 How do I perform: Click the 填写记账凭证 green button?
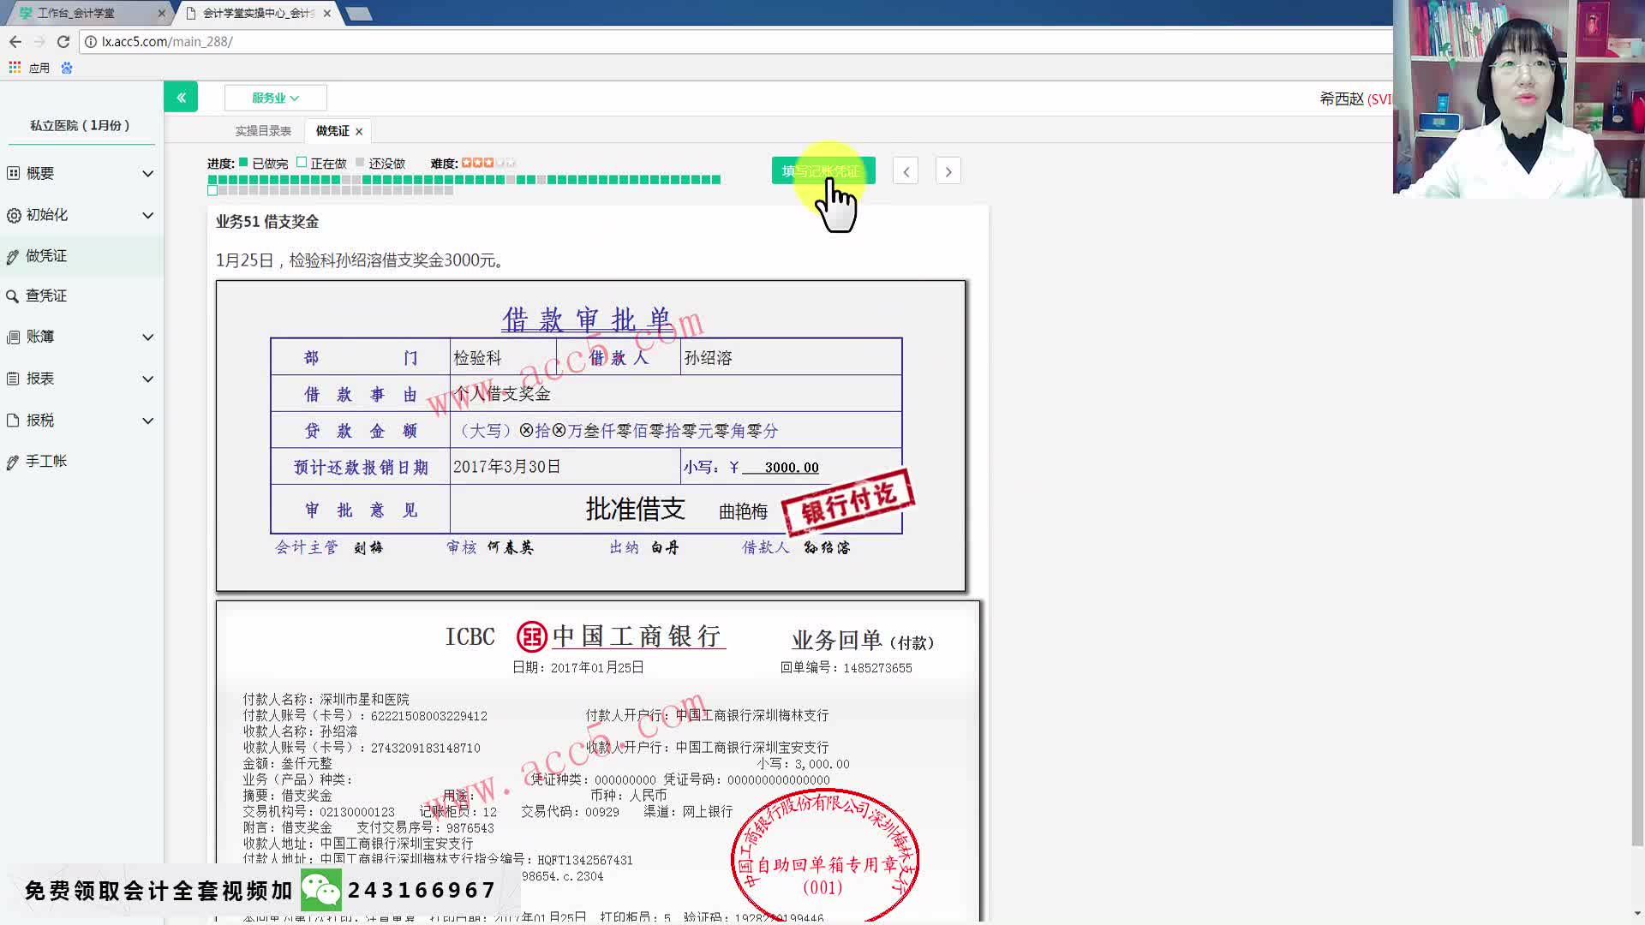822,171
